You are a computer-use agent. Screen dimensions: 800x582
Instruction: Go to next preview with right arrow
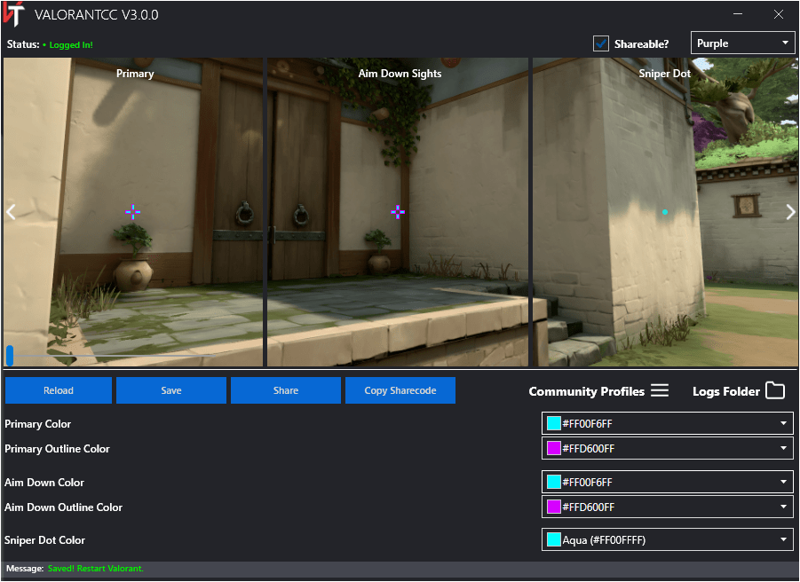click(790, 211)
